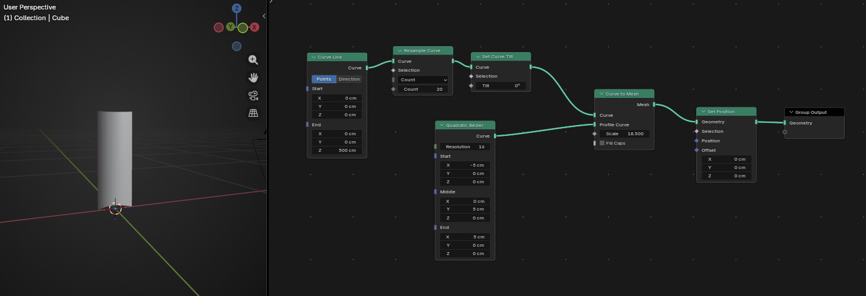Select Points mode in Curve Line
This screenshot has width=866, height=296.
point(324,79)
